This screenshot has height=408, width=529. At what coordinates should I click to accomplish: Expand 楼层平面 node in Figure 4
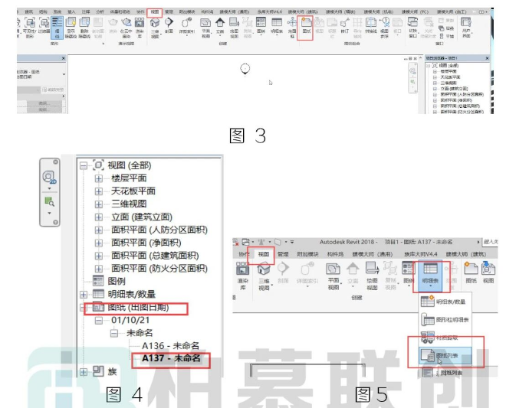pos(98,178)
